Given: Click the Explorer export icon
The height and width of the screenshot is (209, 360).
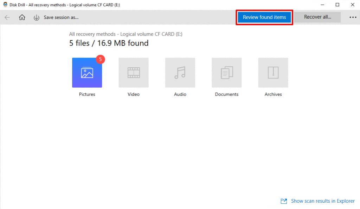Looking at the screenshot, I should click(x=284, y=201).
